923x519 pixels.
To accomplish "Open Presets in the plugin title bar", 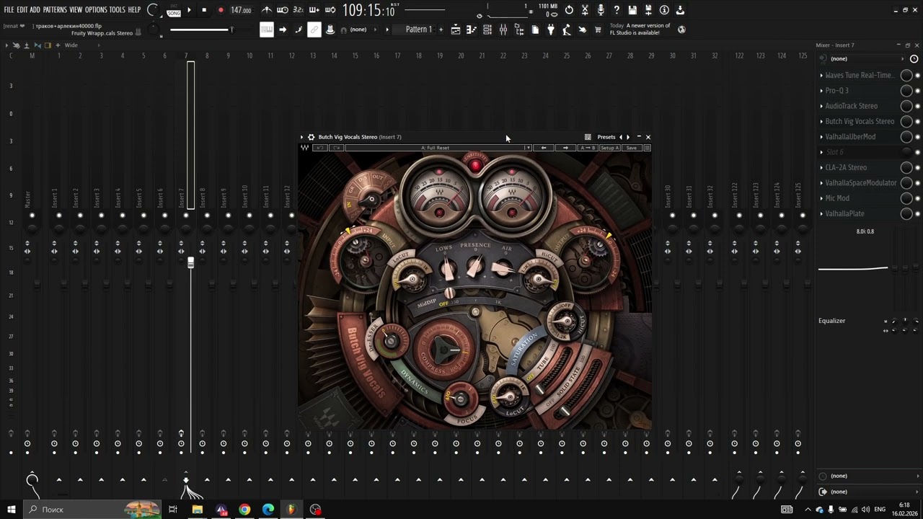I will click(606, 137).
